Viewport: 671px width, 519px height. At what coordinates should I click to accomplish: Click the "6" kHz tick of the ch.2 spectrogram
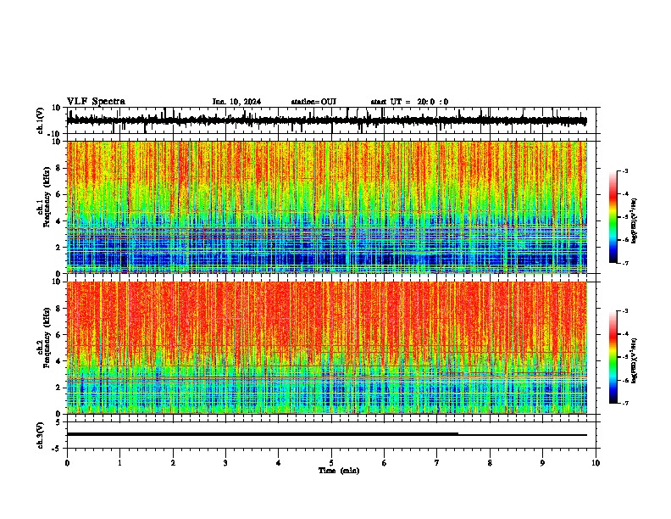pyautogui.click(x=58, y=335)
